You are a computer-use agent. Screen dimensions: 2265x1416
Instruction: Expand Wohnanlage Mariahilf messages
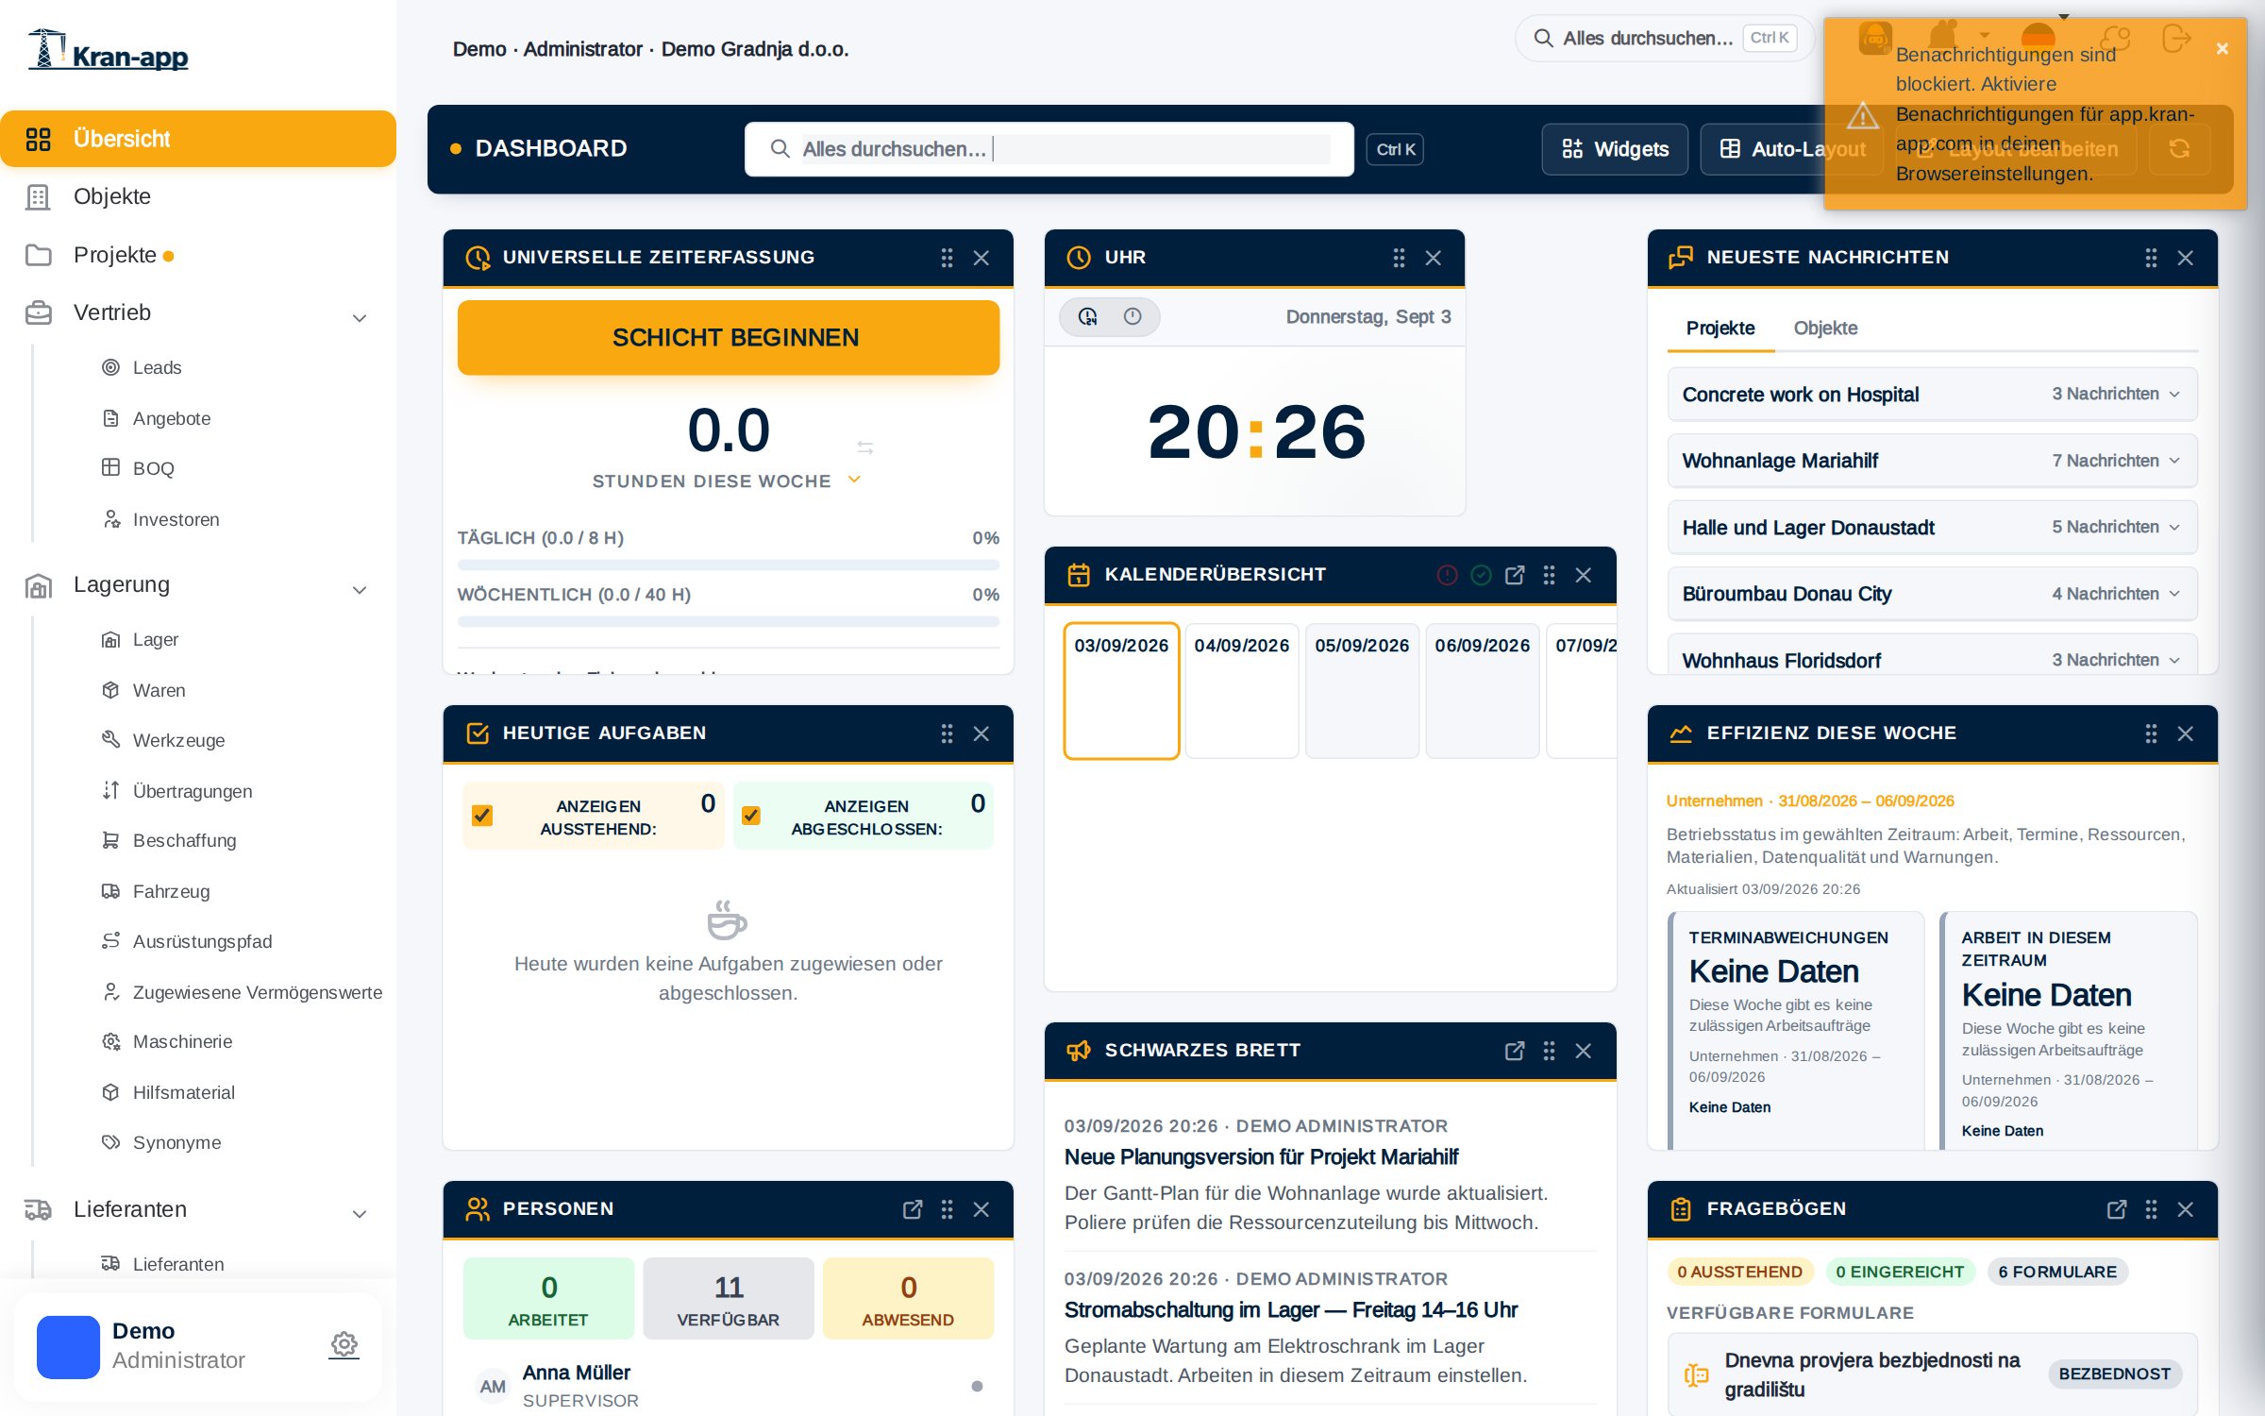click(1932, 461)
